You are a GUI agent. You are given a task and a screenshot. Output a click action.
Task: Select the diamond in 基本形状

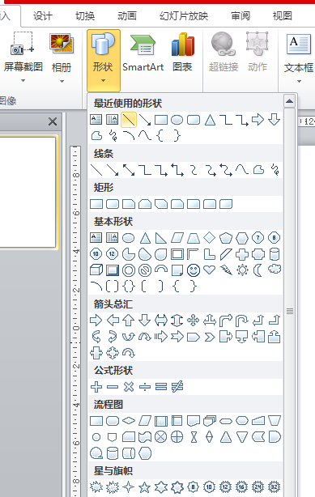pos(210,237)
